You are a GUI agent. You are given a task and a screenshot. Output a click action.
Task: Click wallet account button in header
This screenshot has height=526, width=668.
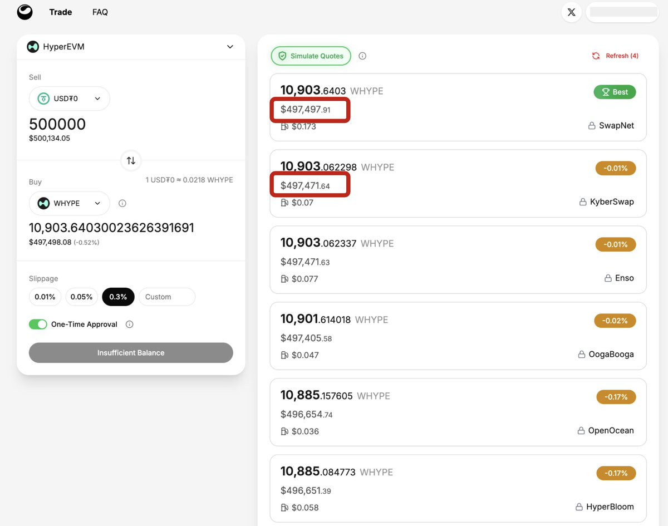622,12
